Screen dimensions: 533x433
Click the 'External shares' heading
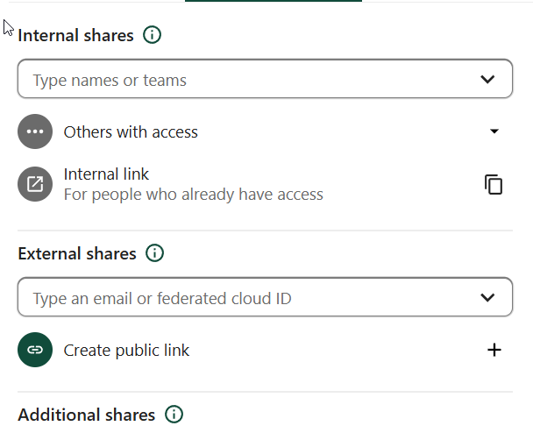(x=77, y=253)
